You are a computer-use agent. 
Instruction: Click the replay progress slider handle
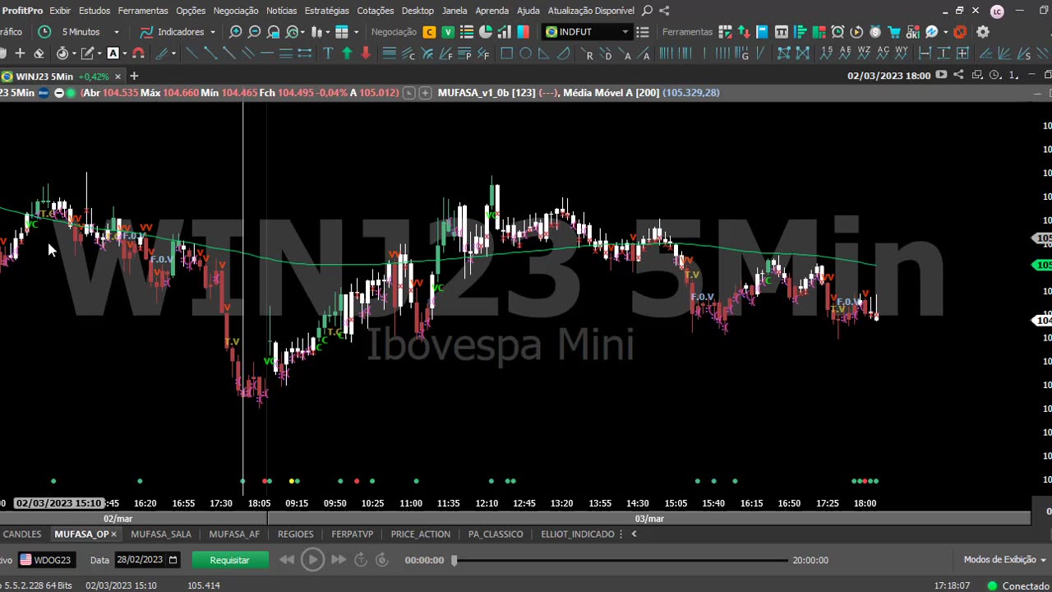[x=454, y=560]
